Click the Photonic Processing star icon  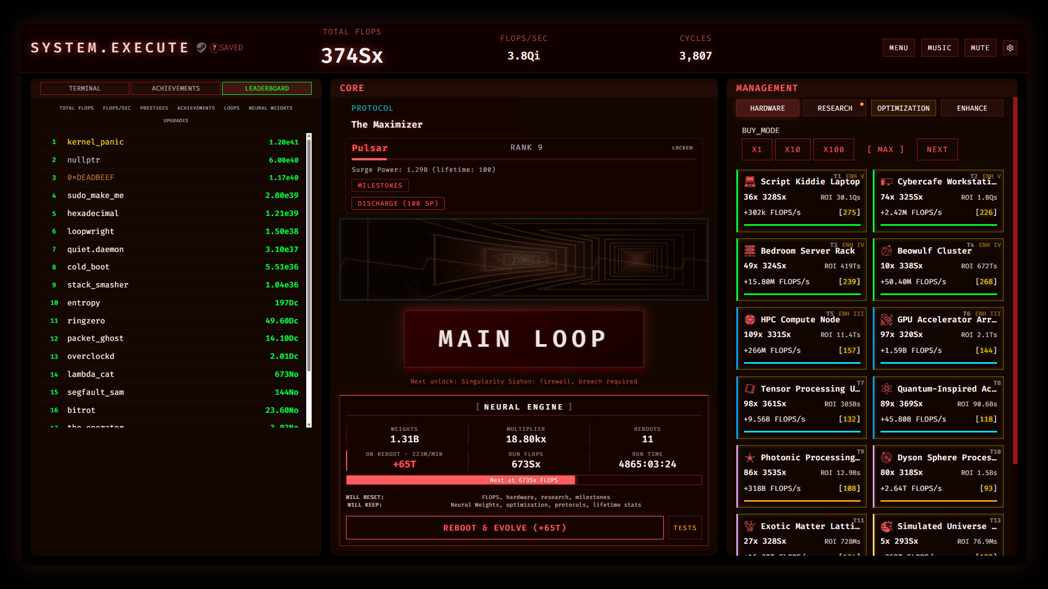[x=750, y=458]
